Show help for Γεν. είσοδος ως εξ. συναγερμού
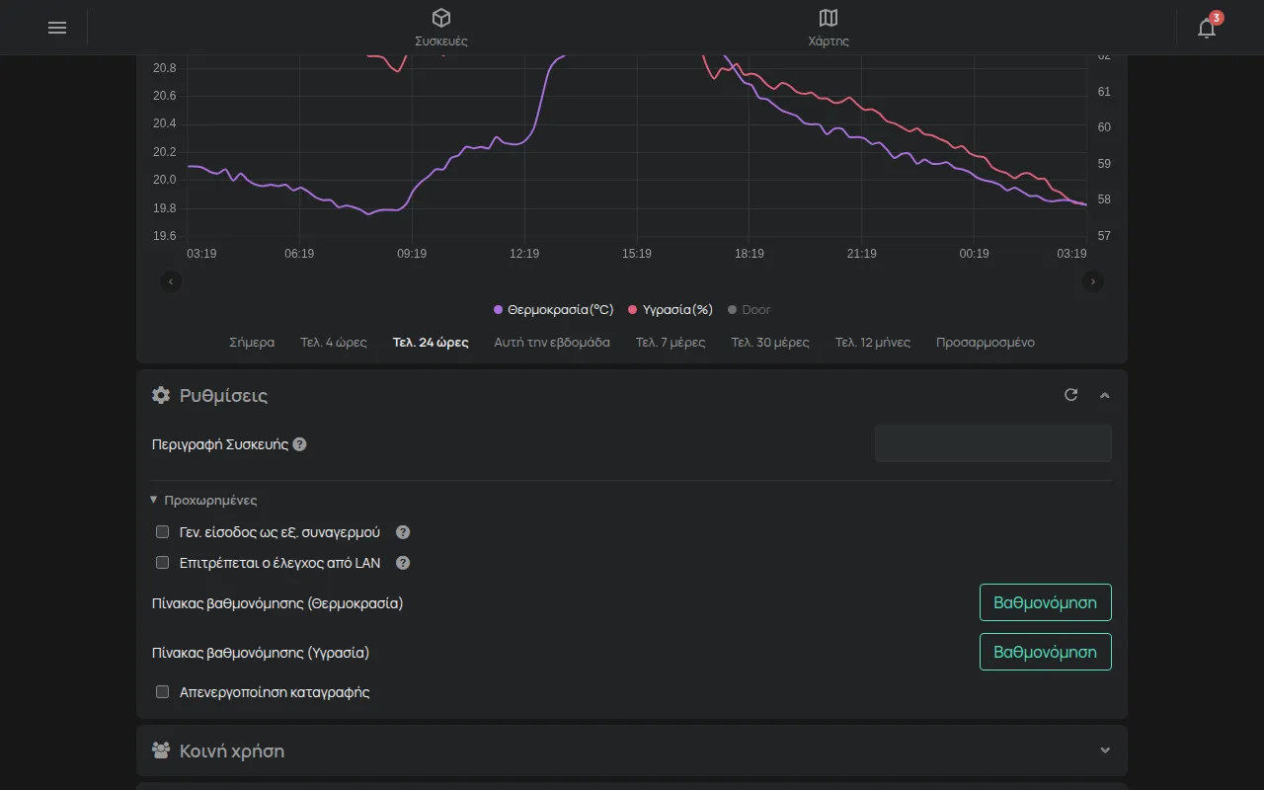The width and height of the screenshot is (1264, 790). pyautogui.click(x=403, y=532)
